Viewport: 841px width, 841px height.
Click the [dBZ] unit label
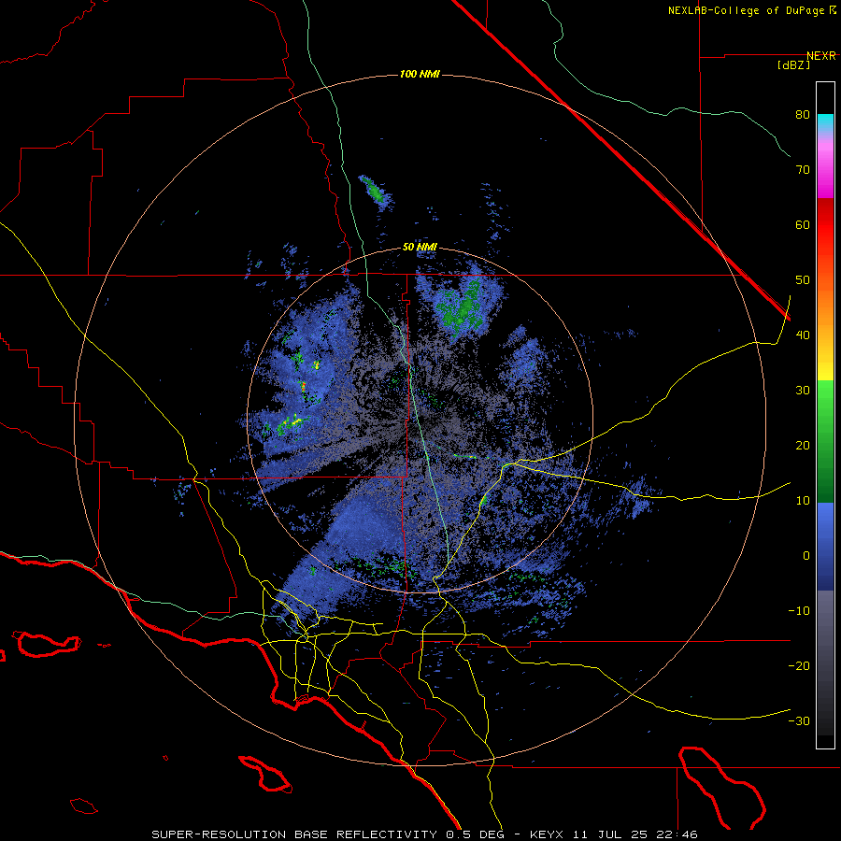coord(793,64)
